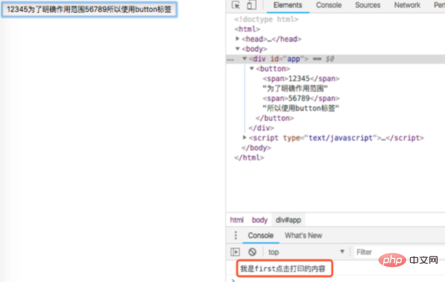Select the closing html tag row

(x=249, y=158)
